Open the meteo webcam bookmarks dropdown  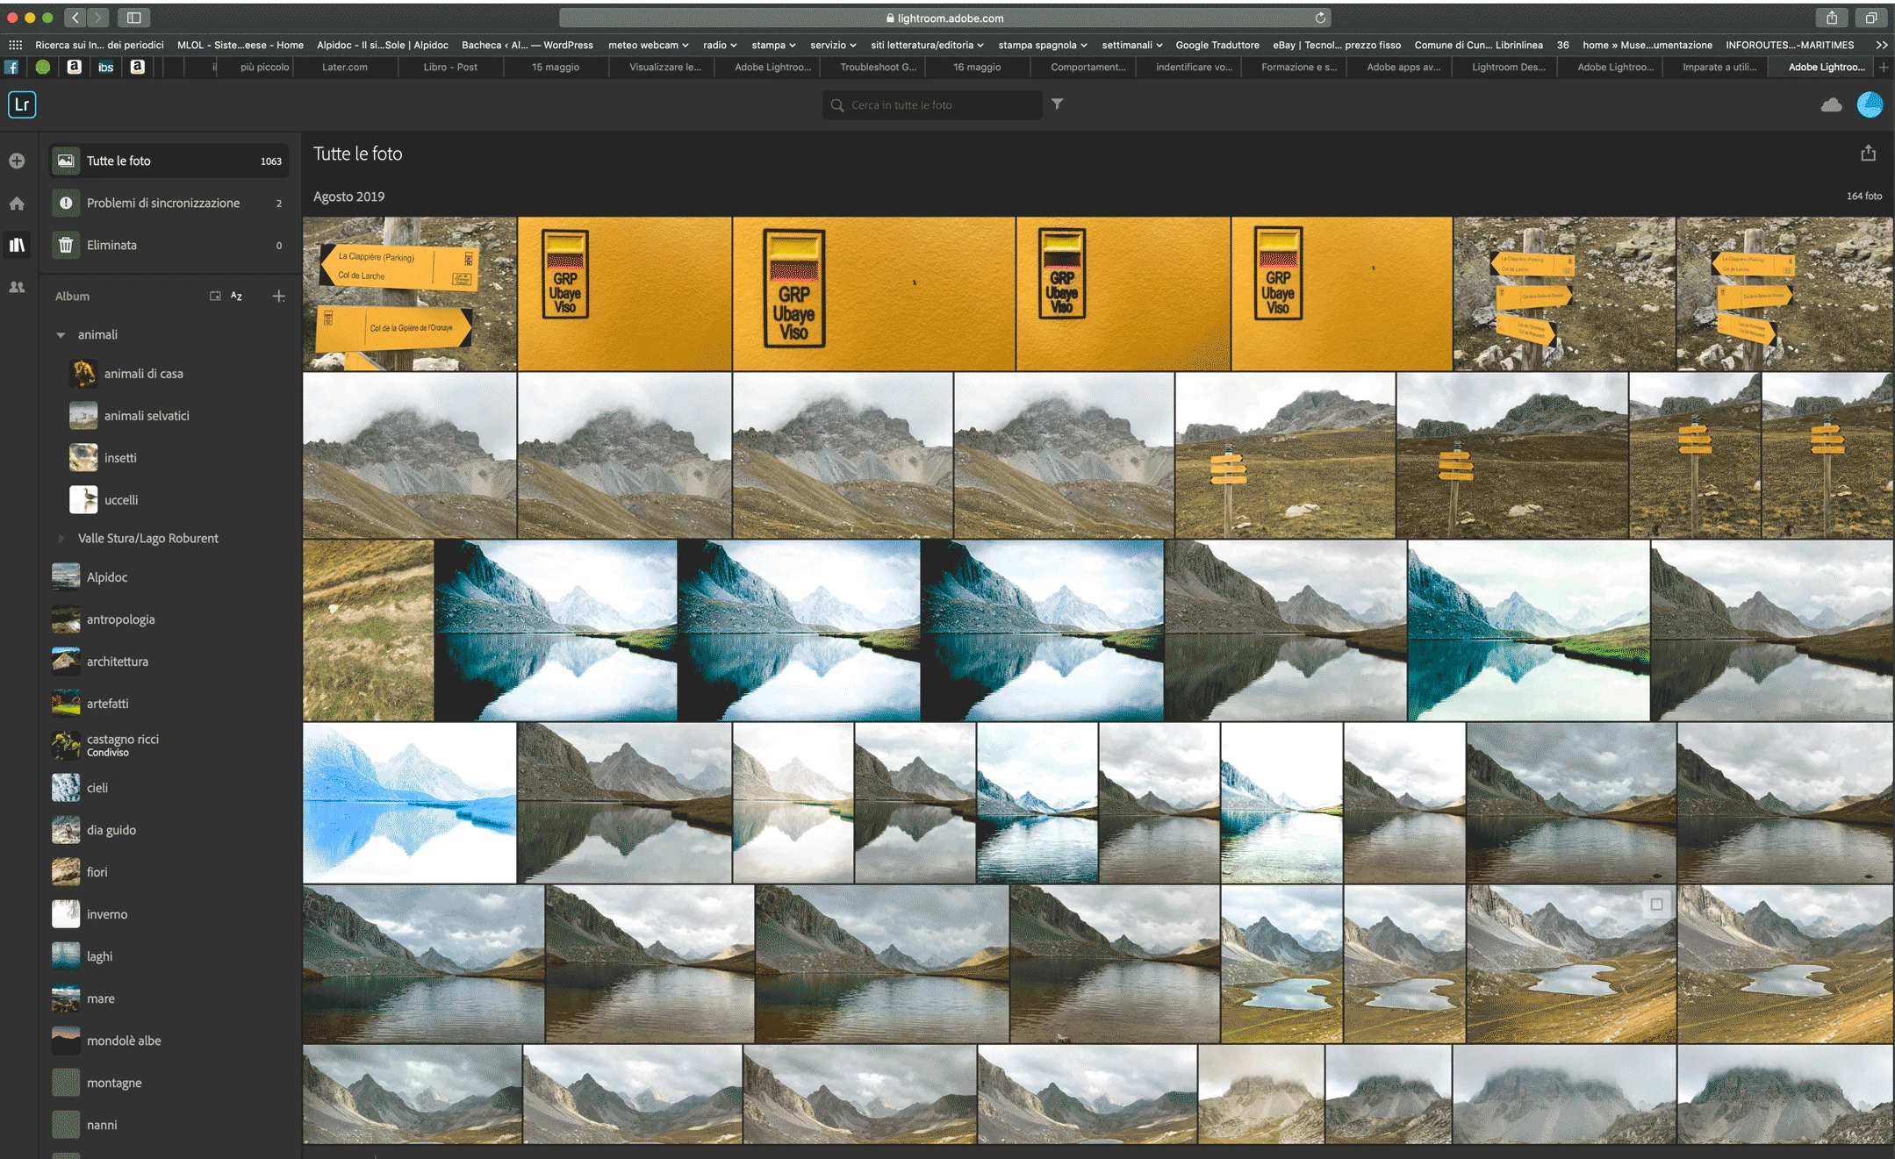click(x=648, y=45)
